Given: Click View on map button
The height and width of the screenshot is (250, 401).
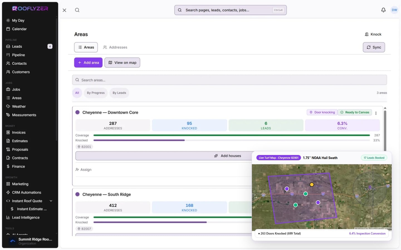Looking at the screenshot, I should (122, 62).
